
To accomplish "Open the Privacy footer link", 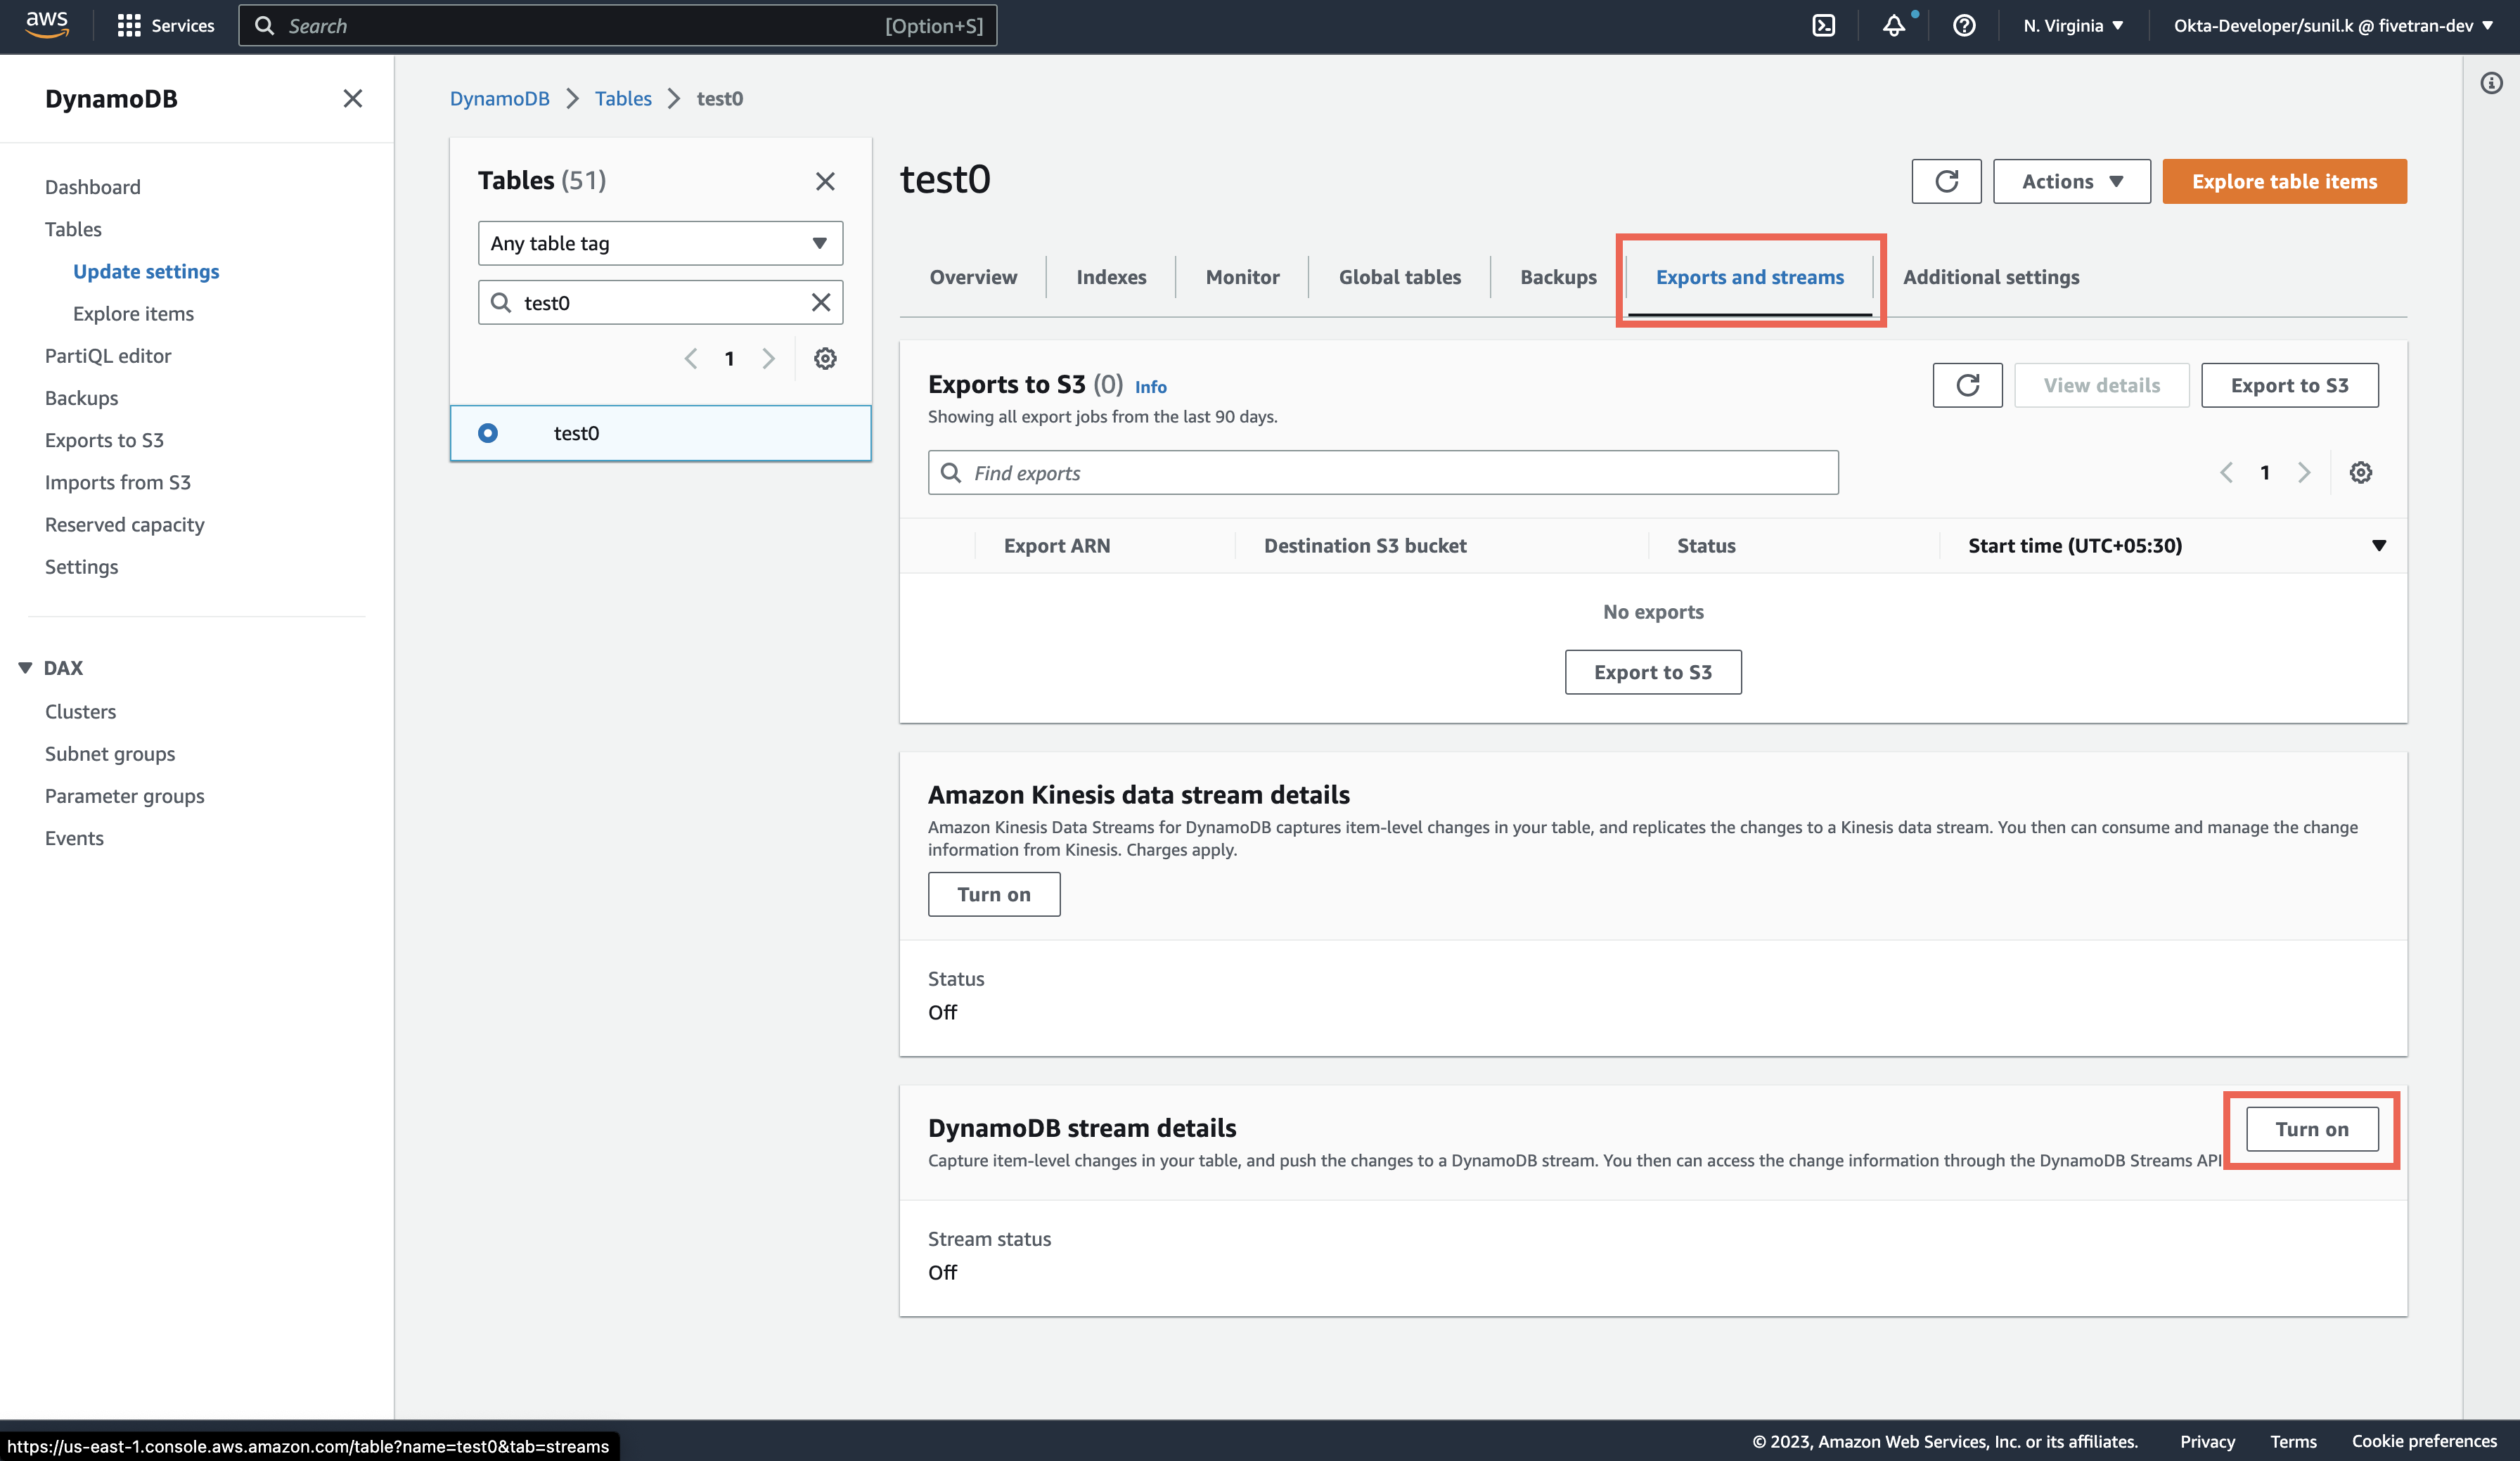I will pyautogui.click(x=2207, y=1441).
